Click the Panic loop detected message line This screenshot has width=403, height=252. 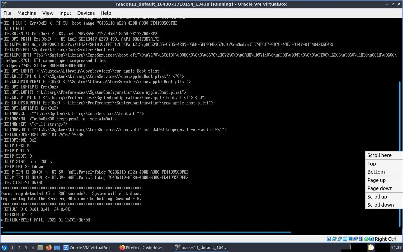[71, 193]
